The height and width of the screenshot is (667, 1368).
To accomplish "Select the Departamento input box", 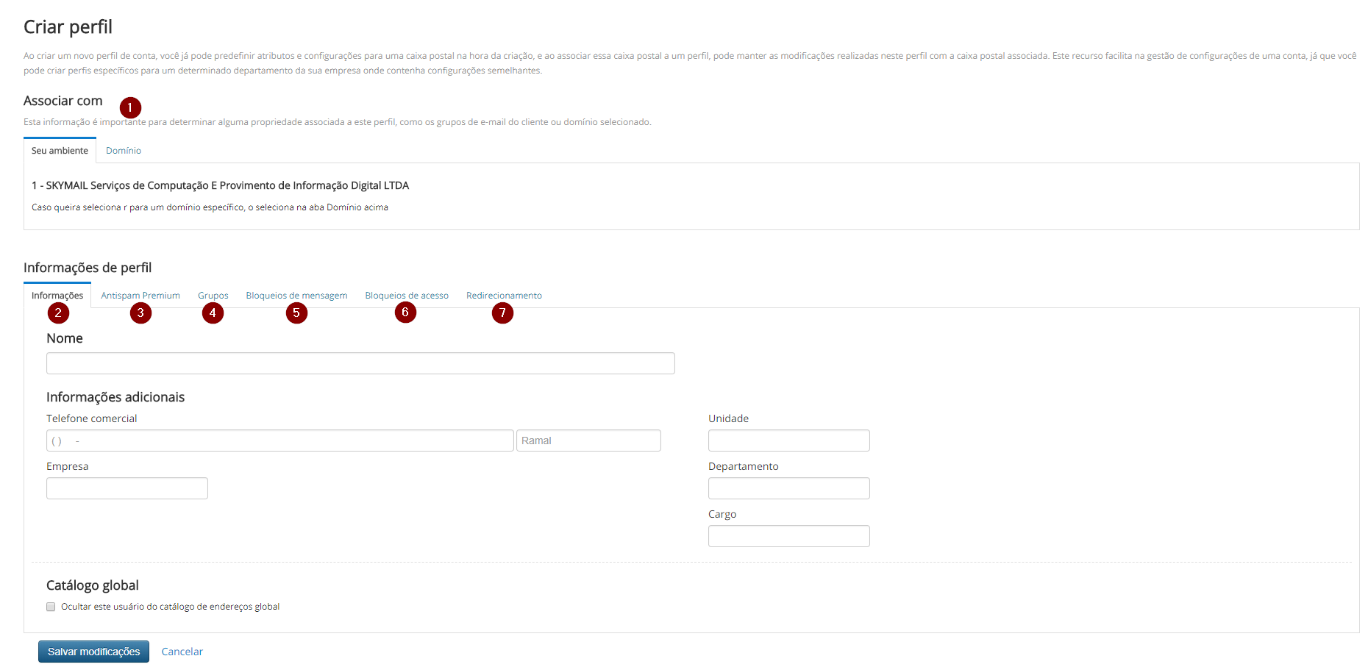I will (x=788, y=488).
